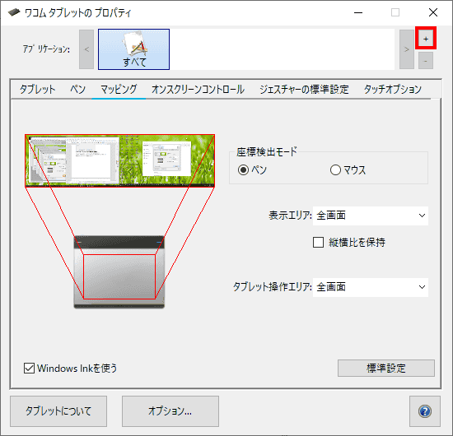Select the すべて application icon
This screenshot has height=436, width=453.
pos(133,49)
